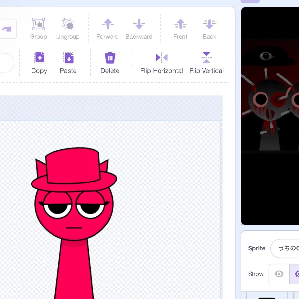Screen dimensions: 299x299
Task: Click the Group icon
Action: tap(38, 24)
